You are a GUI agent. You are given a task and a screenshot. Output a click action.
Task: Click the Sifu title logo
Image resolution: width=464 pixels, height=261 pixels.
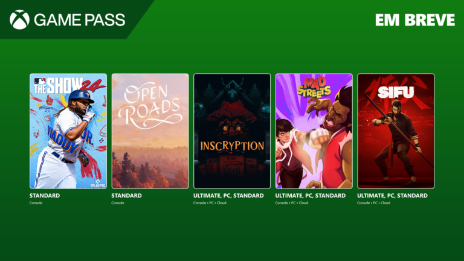(x=396, y=92)
